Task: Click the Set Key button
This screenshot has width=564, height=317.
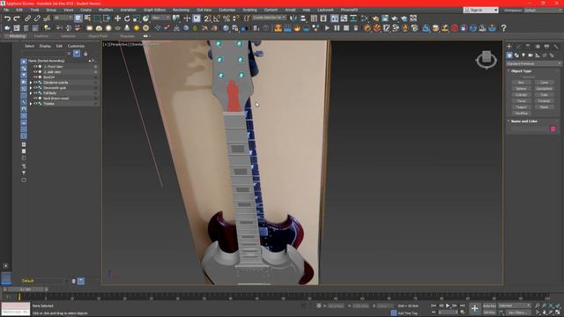Action: coord(489,313)
